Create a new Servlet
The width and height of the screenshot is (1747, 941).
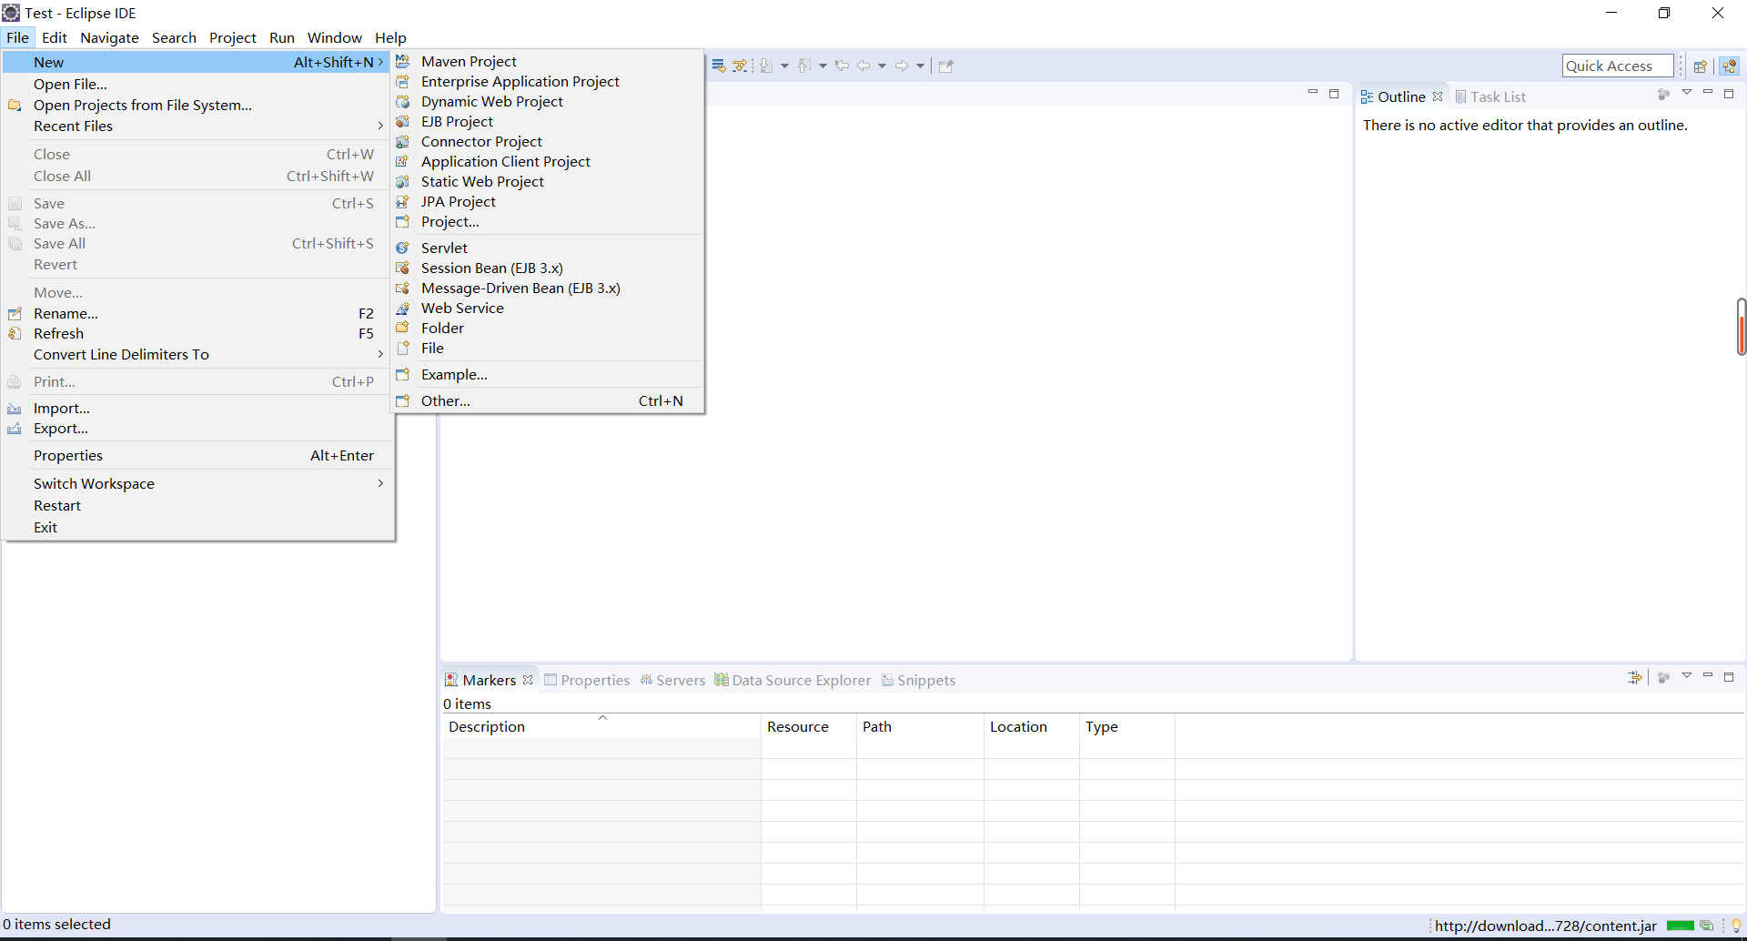[x=548, y=248]
